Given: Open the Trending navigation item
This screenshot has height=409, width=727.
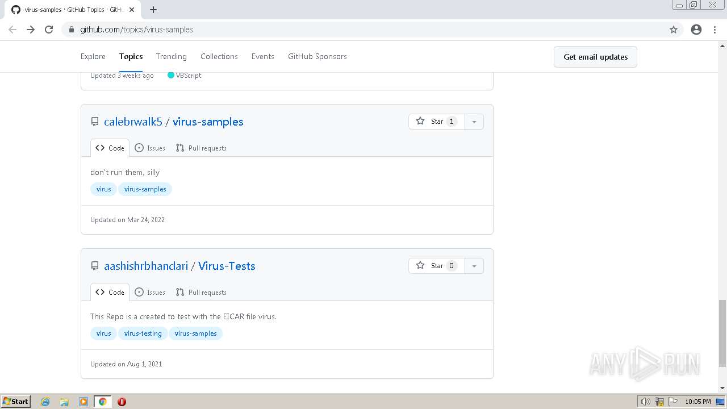Looking at the screenshot, I should coord(172,56).
